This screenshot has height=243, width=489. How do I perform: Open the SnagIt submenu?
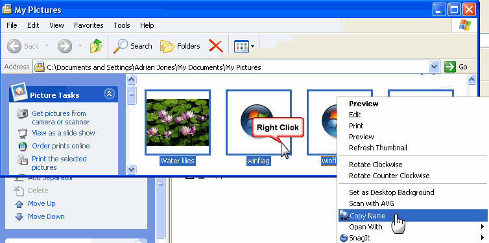pos(413,238)
